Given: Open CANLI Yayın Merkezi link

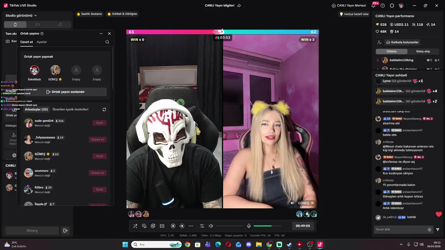Looking at the screenshot, I should [349, 6].
